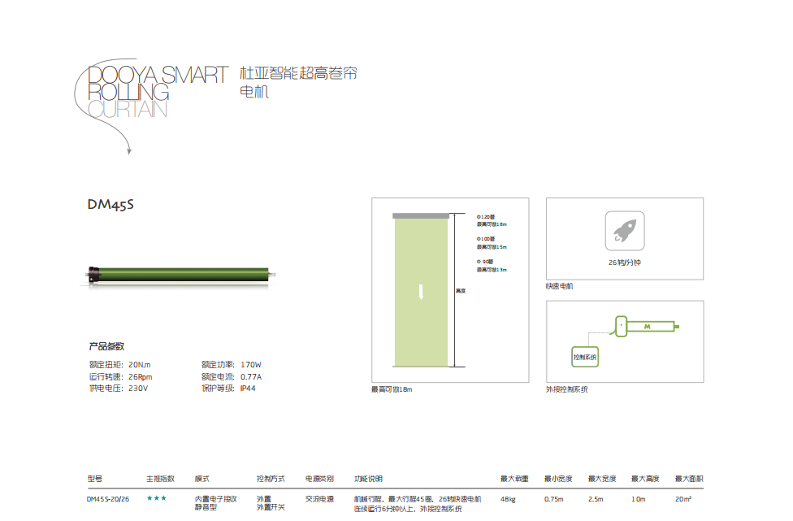The width and height of the screenshot is (793, 521).
Task: Click the 外置开关 control cell
Action: pos(271,507)
